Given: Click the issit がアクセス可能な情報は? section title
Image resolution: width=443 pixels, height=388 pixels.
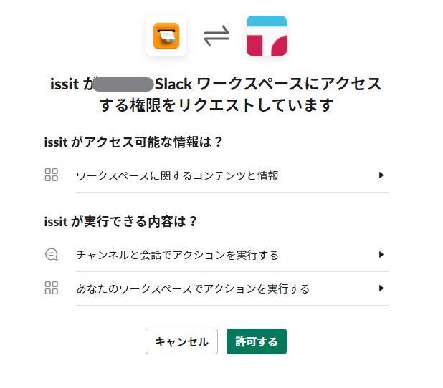Looking at the screenshot, I should point(133,142).
